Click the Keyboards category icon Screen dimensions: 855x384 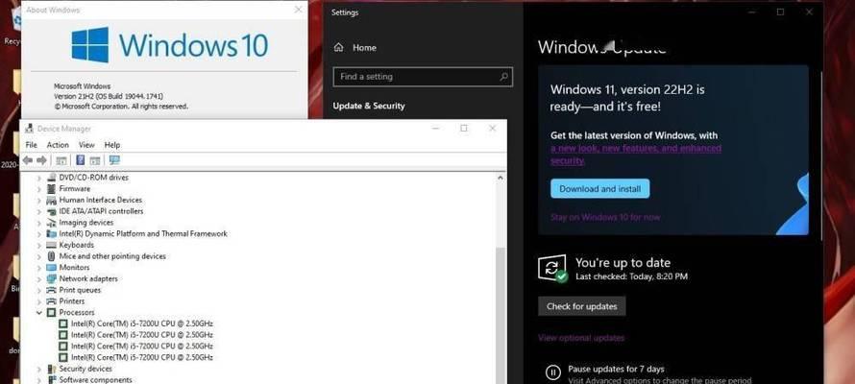51,245
